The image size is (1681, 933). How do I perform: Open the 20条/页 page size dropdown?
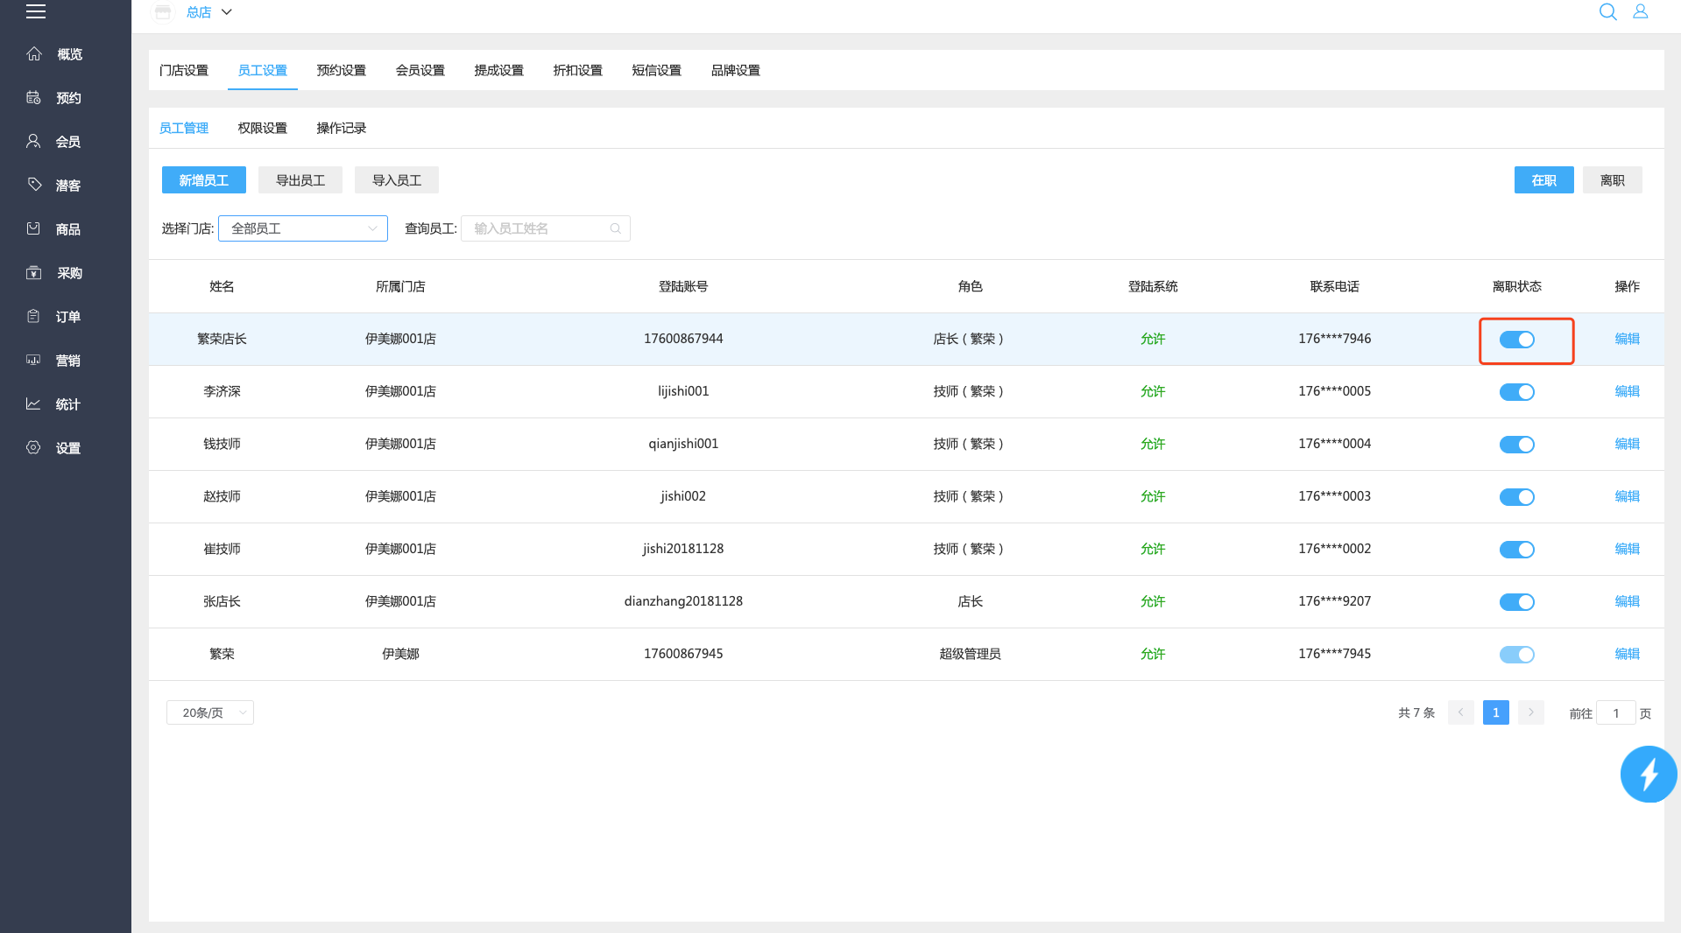coord(210,712)
